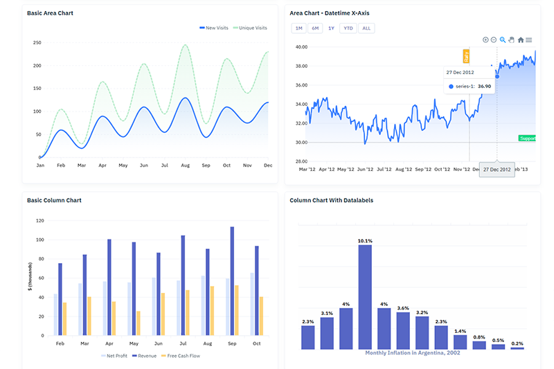Toggle Revenue series in column chart legend

(145, 356)
